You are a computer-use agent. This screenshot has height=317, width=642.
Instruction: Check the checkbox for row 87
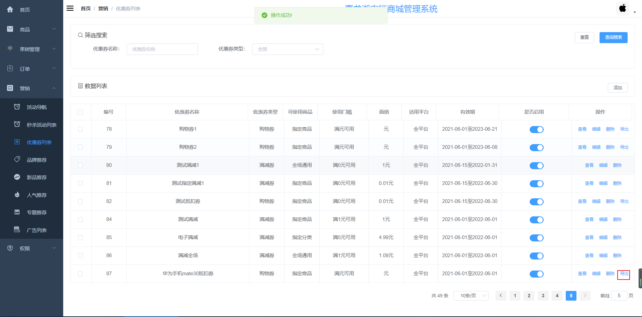coord(80,274)
